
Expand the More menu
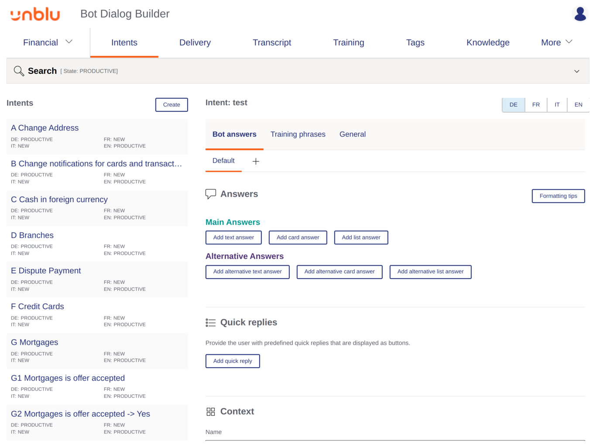click(556, 42)
